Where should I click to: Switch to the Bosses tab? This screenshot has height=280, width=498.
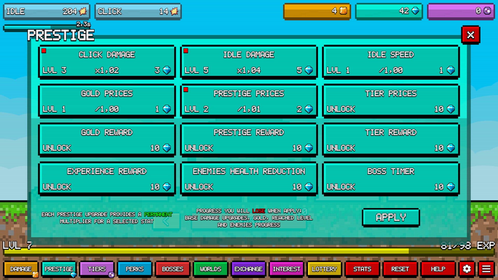[x=172, y=269]
